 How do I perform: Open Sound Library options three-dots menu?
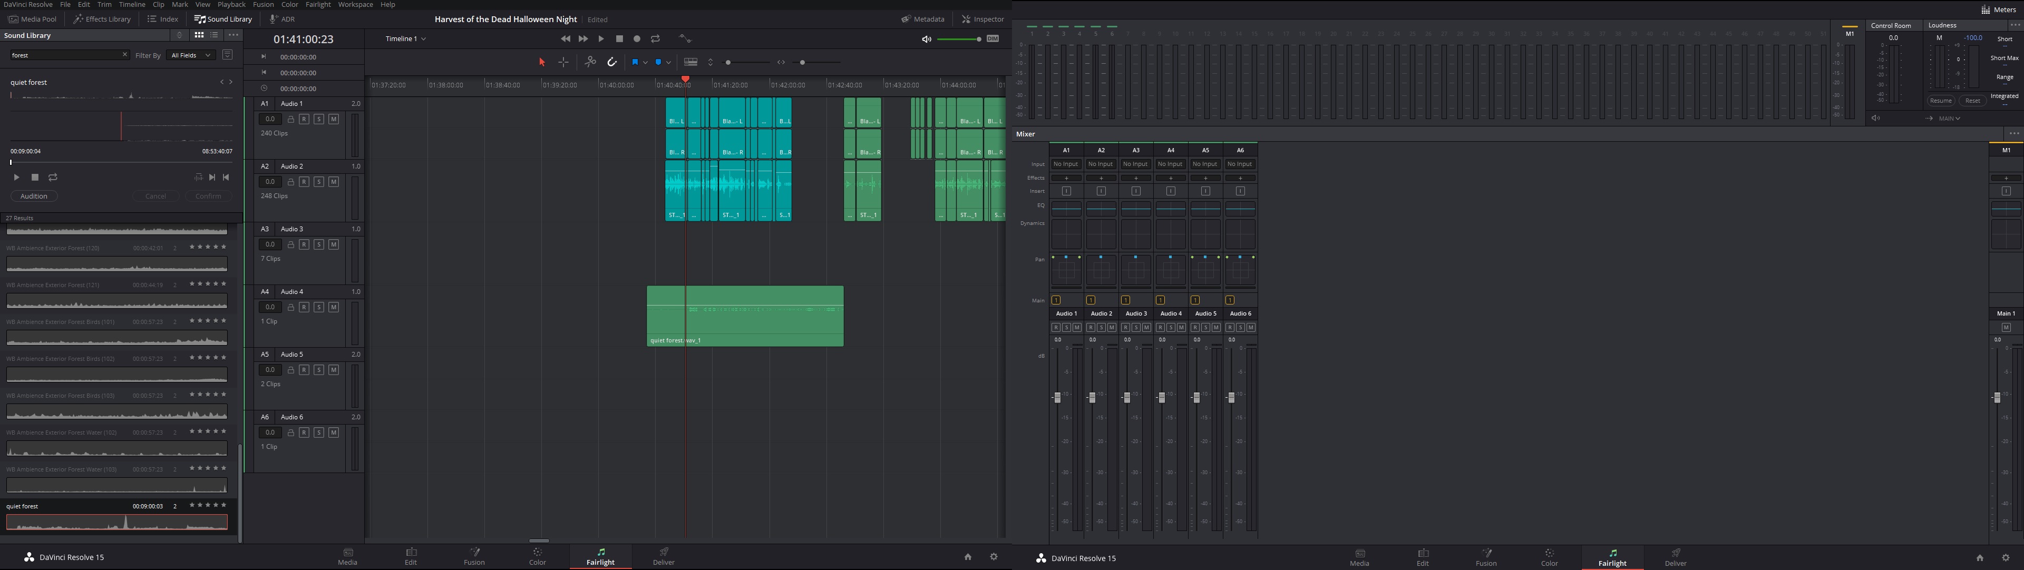(233, 35)
